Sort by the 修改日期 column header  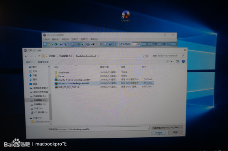tap(104, 67)
